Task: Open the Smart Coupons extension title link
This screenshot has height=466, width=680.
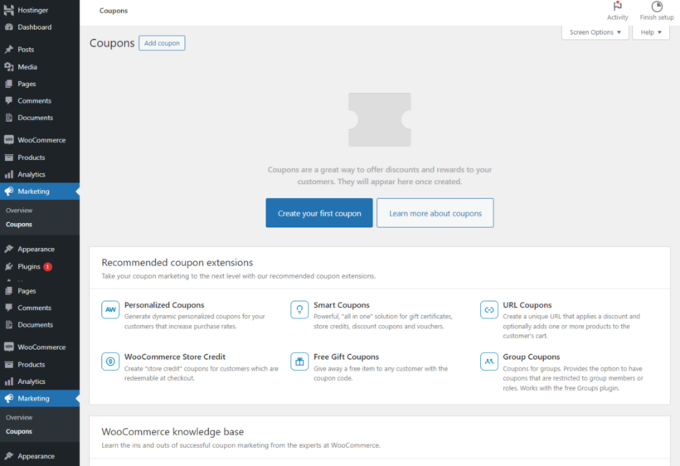Action: pos(342,305)
